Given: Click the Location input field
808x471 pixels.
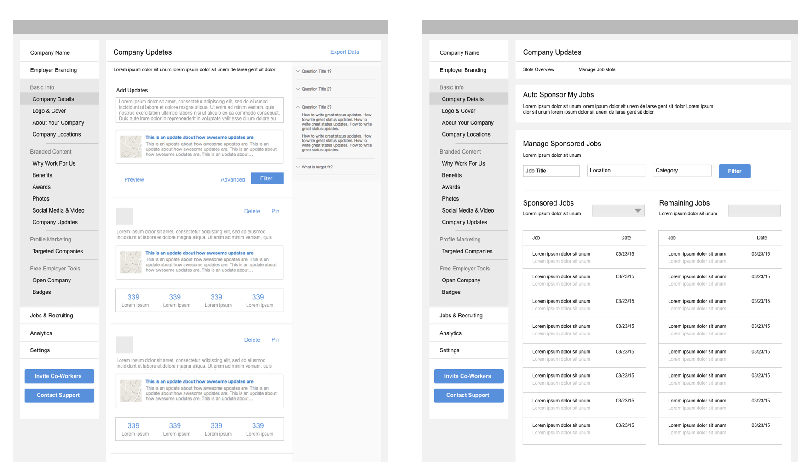Looking at the screenshot, I should (x=616, y=171).
